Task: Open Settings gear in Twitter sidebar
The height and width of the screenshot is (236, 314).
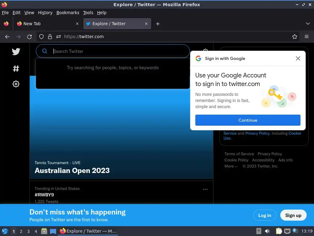Action: pyautogui.click(x=16, y=84)
